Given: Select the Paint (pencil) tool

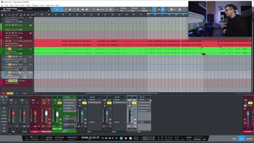Looking at the screenshot, I should [65, 10].
